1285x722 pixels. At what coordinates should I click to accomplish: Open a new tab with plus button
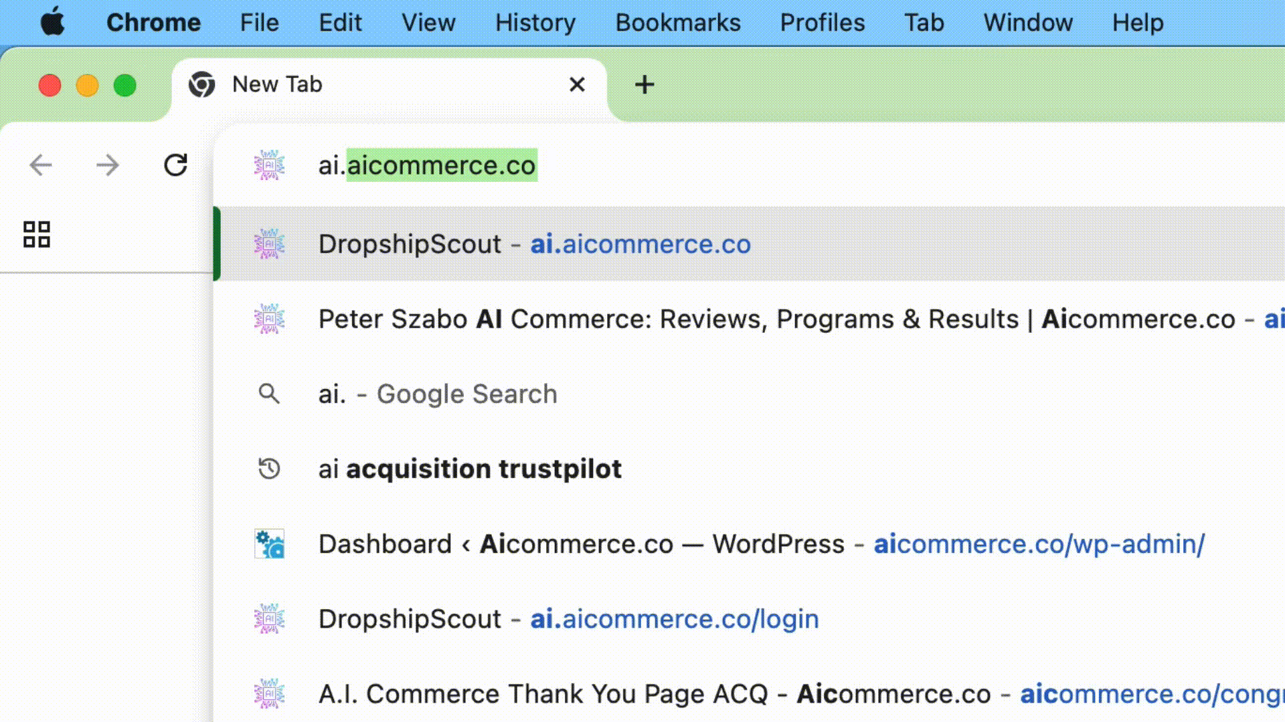coord(645,85)
